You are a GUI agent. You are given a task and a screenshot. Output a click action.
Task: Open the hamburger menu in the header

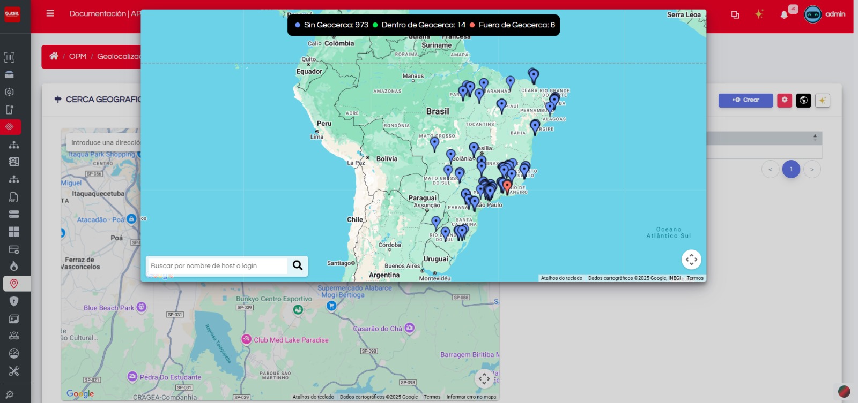pos(50,13)
